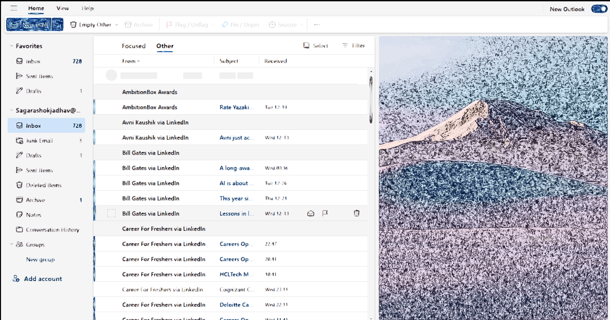Screen dimensions: 610x320
Task: Open the 'AI is about' Bill Gates email
Action: 231,183
